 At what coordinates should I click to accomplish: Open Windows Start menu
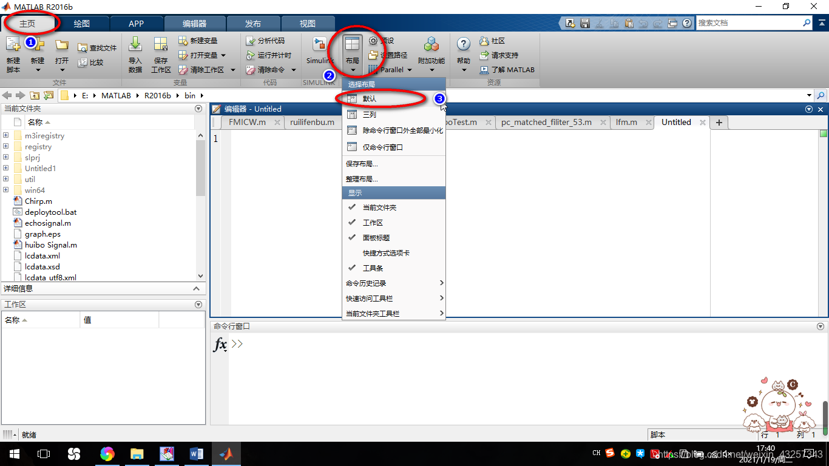pyautogui.click(x=14, y=454)
